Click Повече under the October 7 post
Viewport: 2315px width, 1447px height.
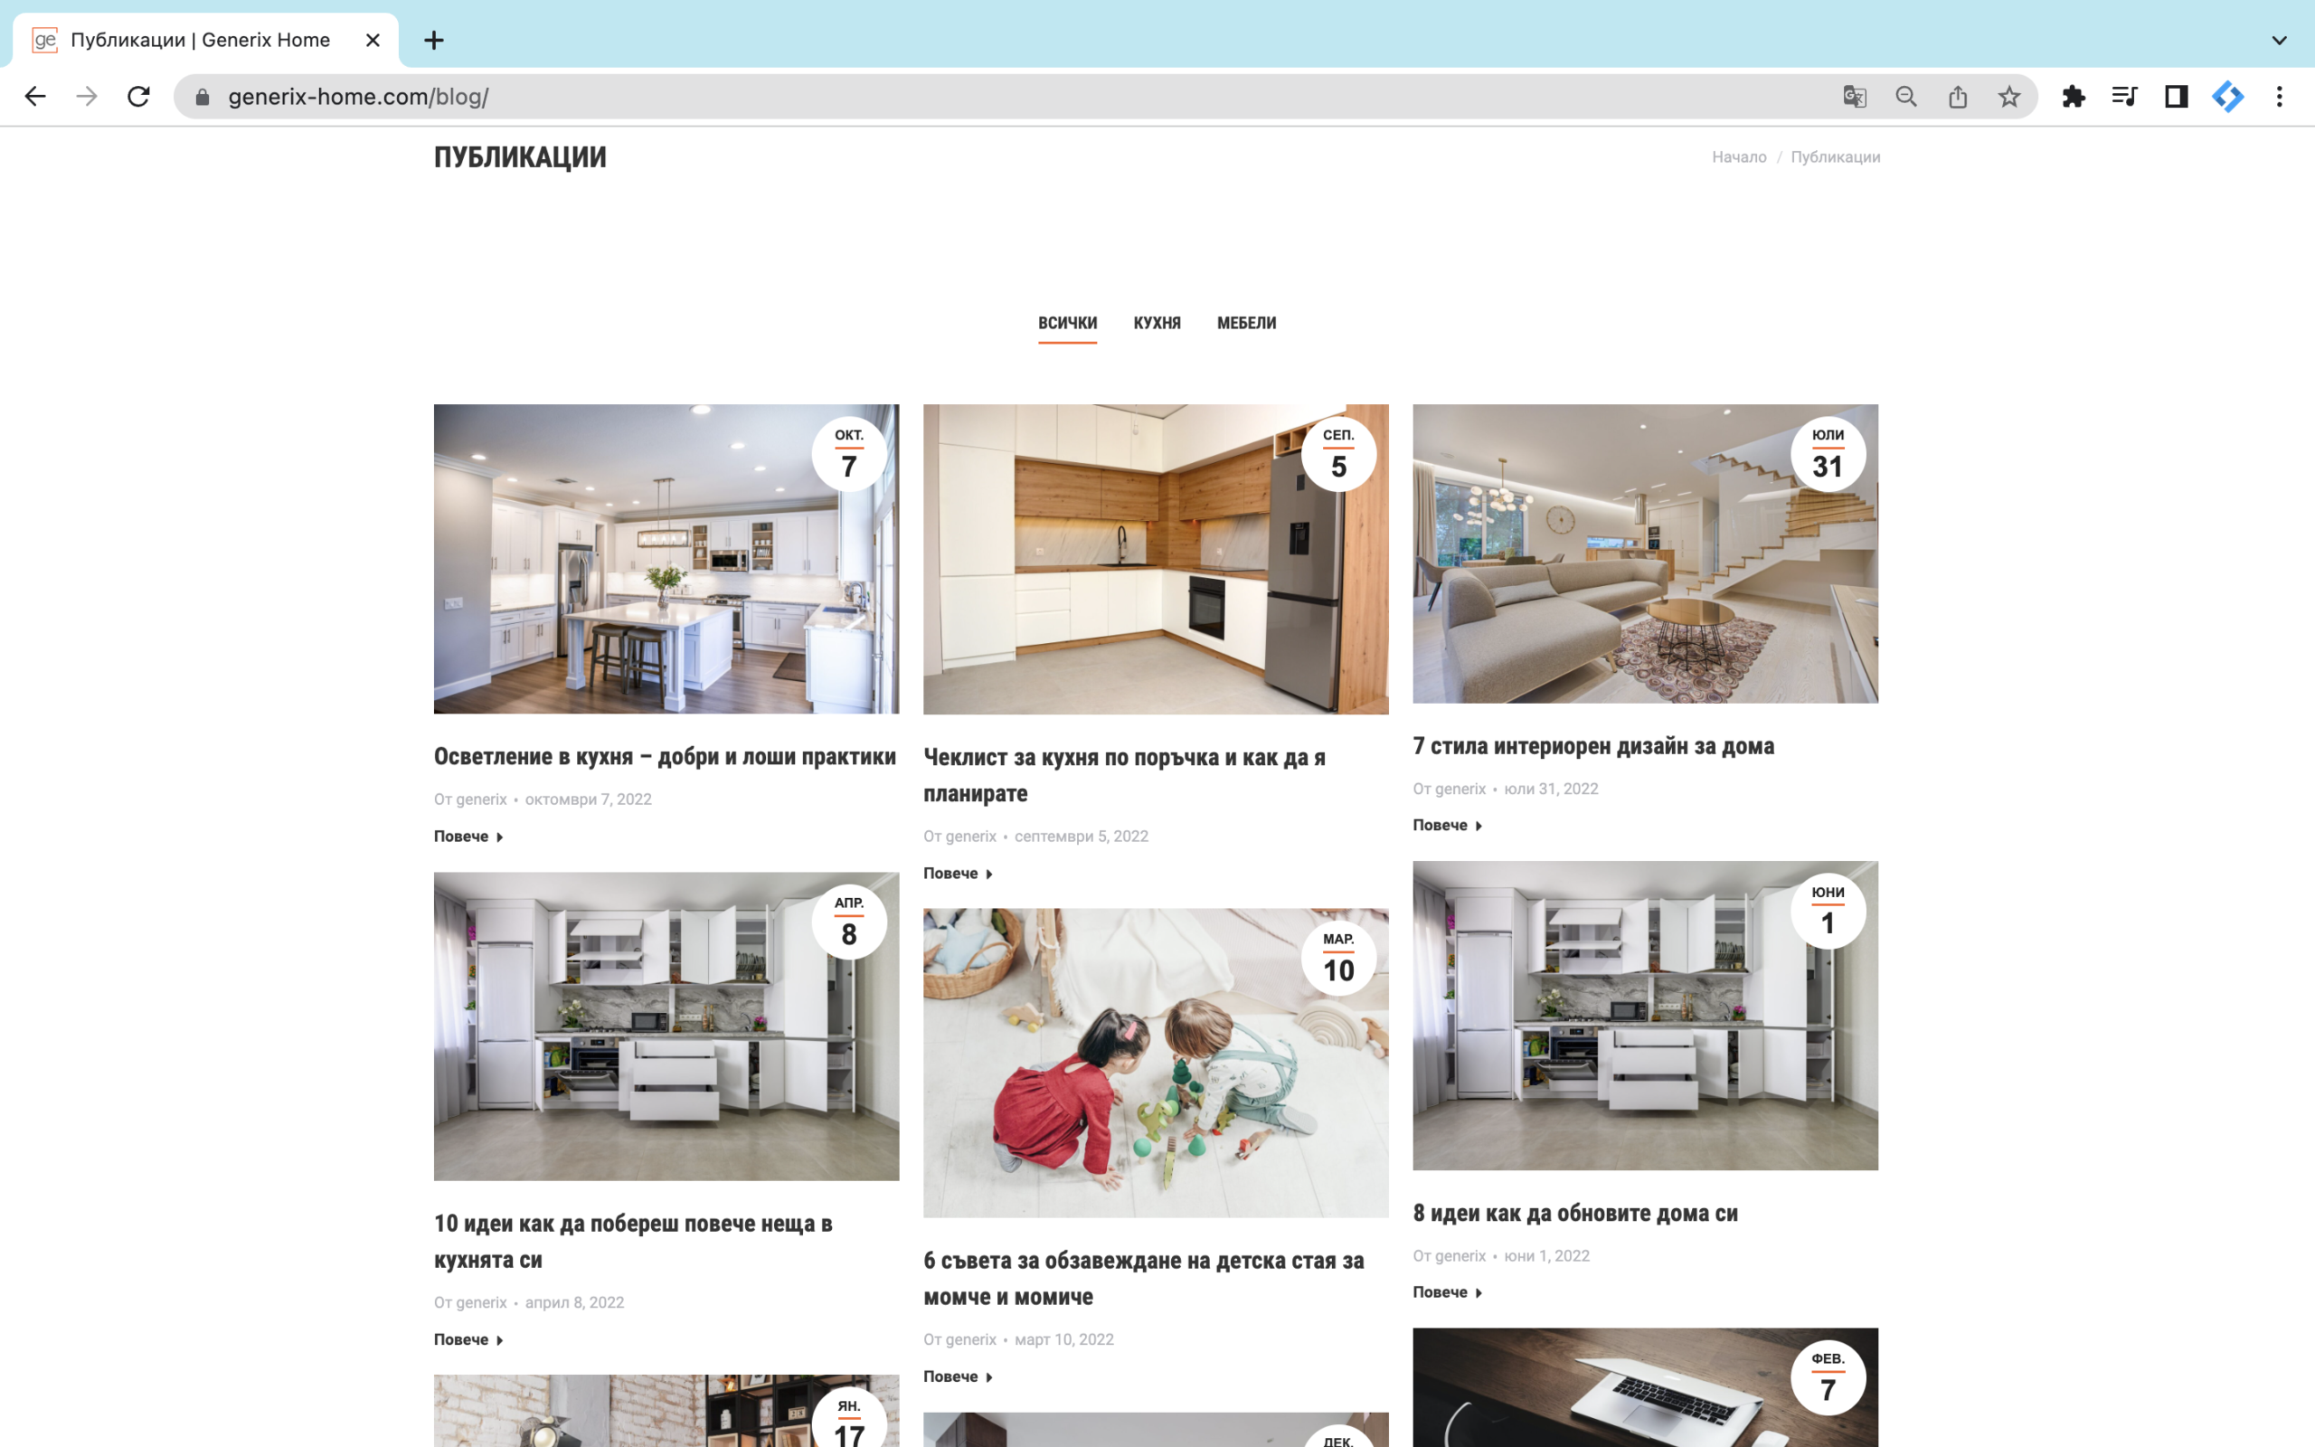[468, 837]
